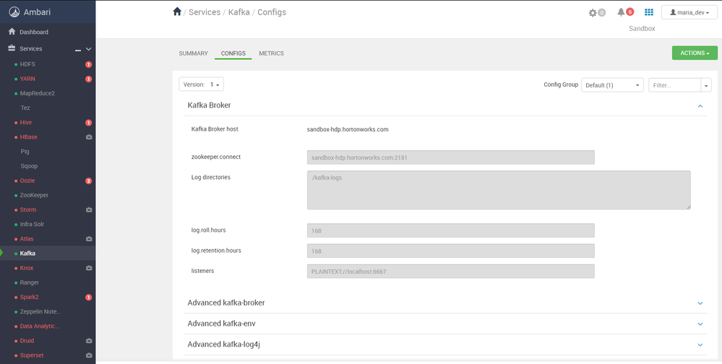Open the MapReduce2 service
This screenshot has width=722, height=364.
coord(38,93)
